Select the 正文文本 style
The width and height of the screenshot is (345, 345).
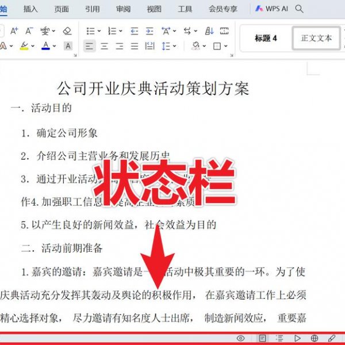pos(316,38)
